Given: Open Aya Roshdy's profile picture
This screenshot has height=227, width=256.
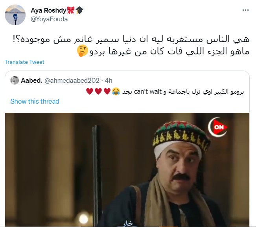Looking at the screenshot, I should 15,15.
